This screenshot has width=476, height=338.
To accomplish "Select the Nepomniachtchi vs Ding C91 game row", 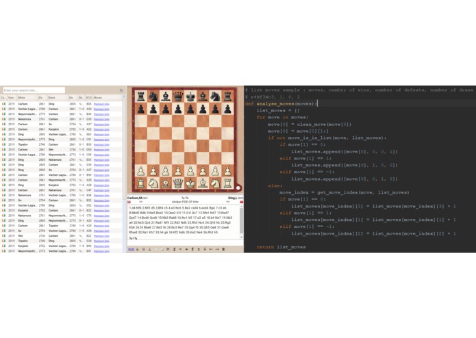I will tap(62, 140).
